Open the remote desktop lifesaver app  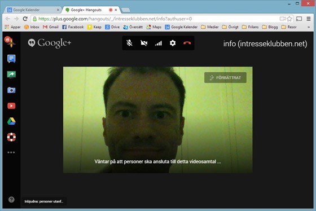tap(11, 137)
